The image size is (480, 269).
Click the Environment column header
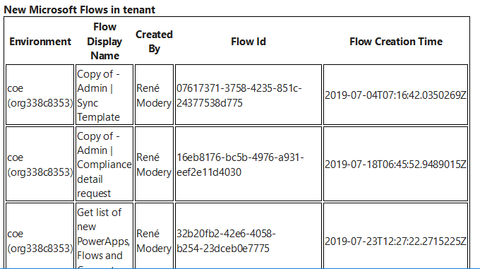40,42
